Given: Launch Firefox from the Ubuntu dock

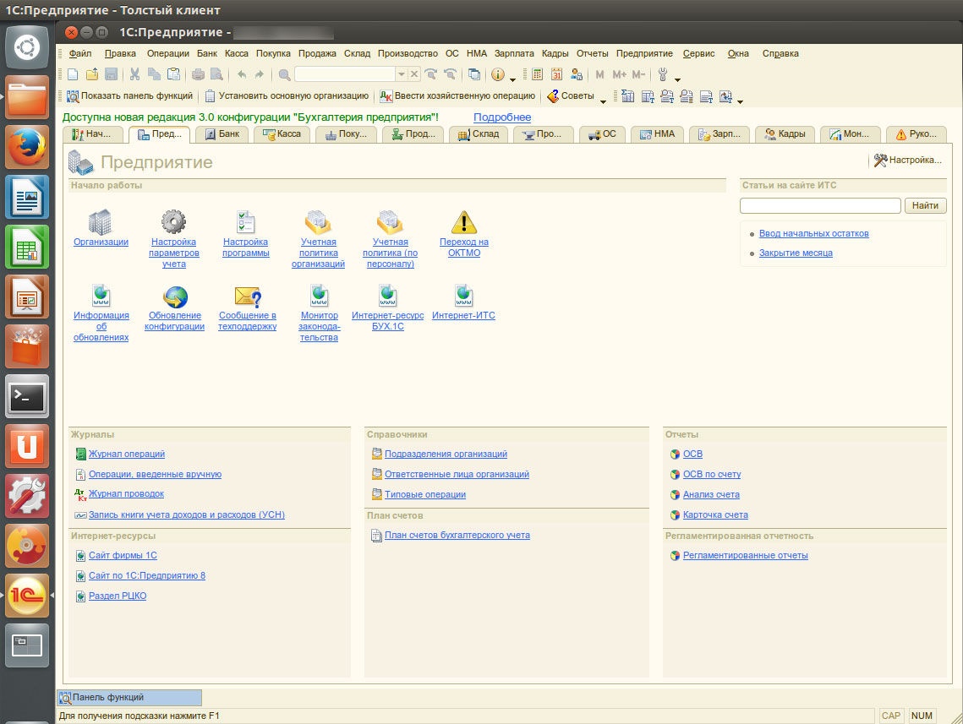Looking at the screenshot, I should (x=28, y=149).
